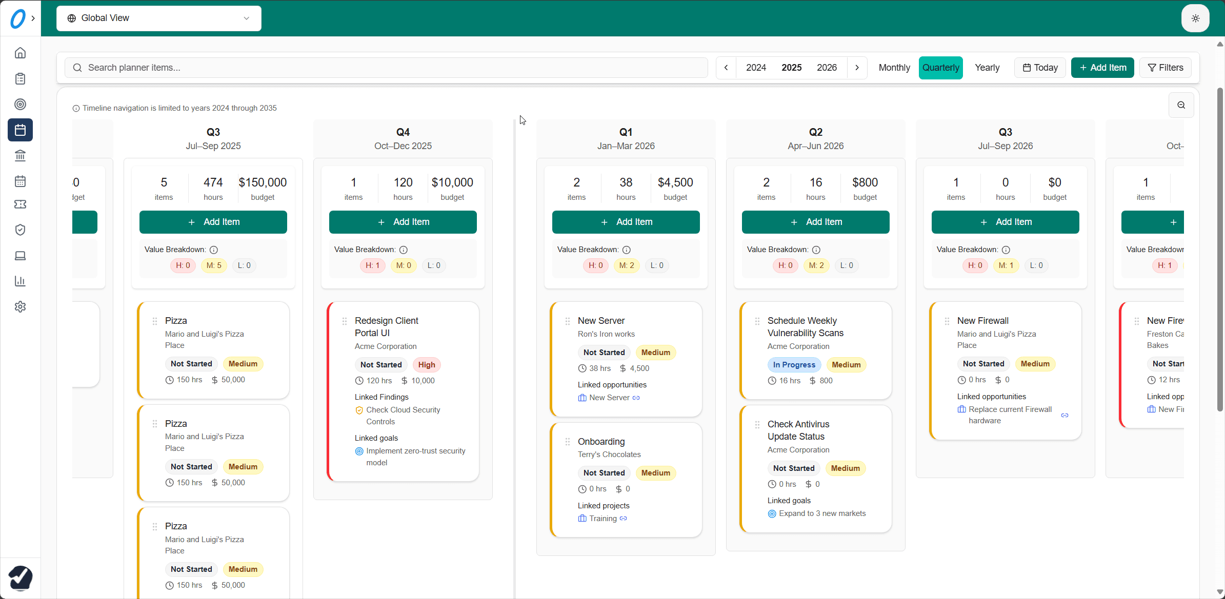Toggle the theme using the sun icon
The height and width of the screenshot is (599, 1225).
(1195, 18)
